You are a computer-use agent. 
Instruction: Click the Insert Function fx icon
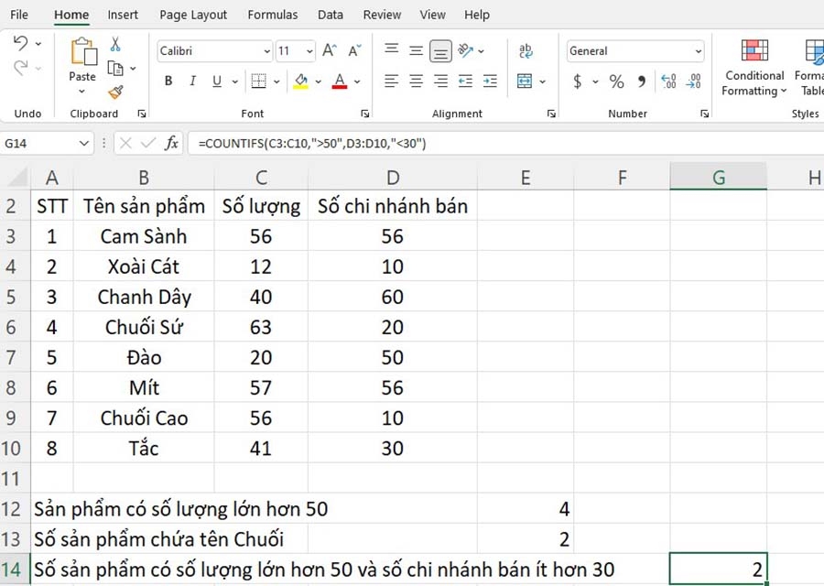tap(171, 143)
